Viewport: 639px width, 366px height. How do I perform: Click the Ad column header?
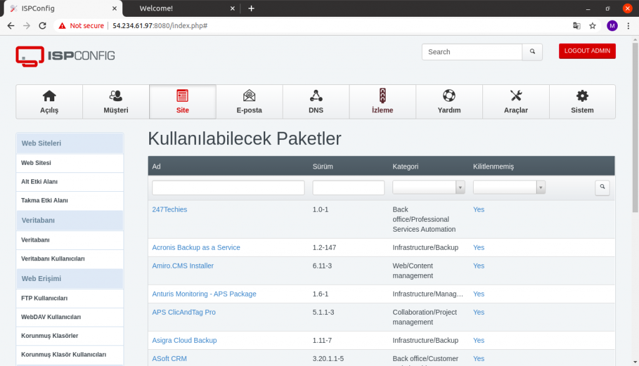[157, 167]
